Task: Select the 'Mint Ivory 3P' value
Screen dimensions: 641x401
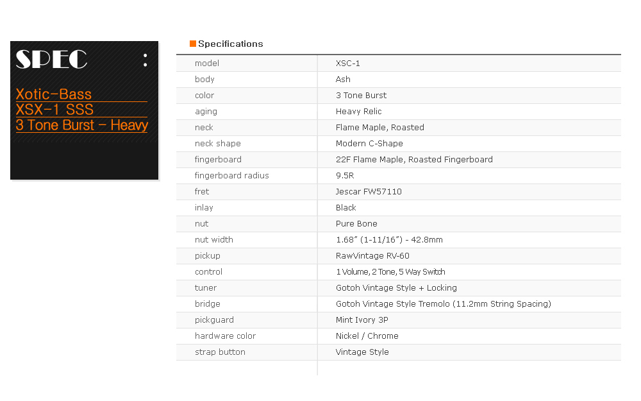Action: point(362,320)
